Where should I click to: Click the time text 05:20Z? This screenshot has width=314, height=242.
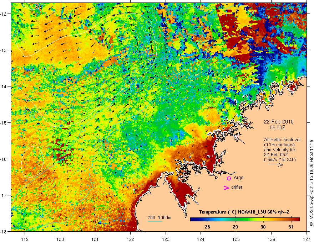click(x=277, y=127)
